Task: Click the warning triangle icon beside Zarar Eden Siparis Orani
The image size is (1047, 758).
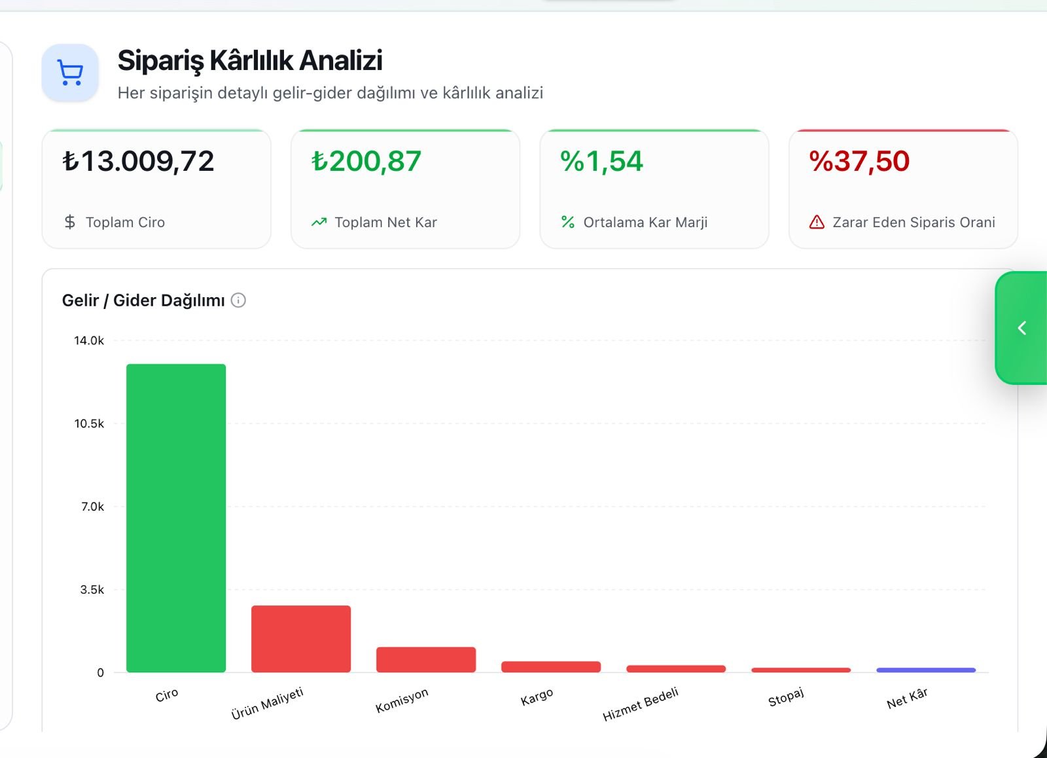Action: (817, 222)
